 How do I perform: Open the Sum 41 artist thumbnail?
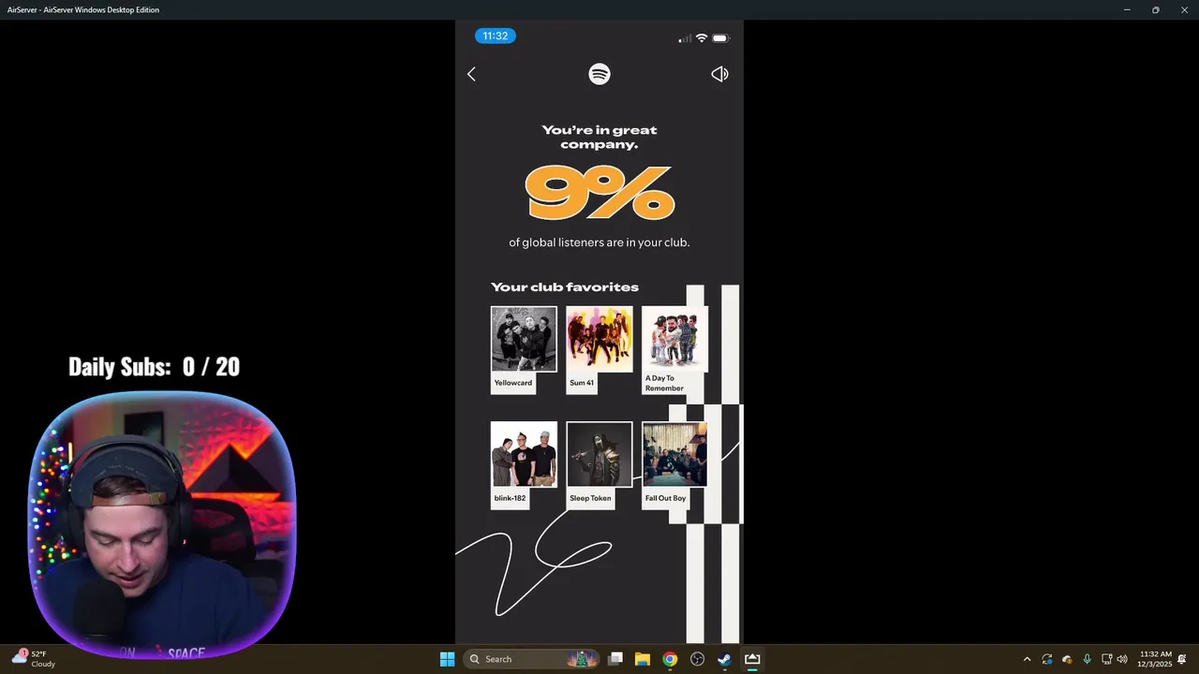tap(599, 339)
